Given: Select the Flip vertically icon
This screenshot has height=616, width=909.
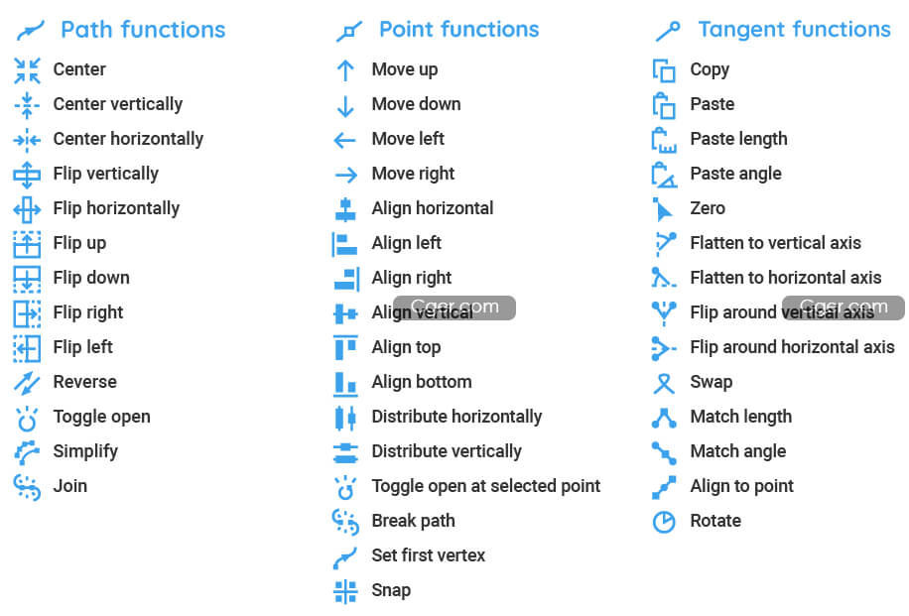Looking at the screenshot, I should coord(27,175).
